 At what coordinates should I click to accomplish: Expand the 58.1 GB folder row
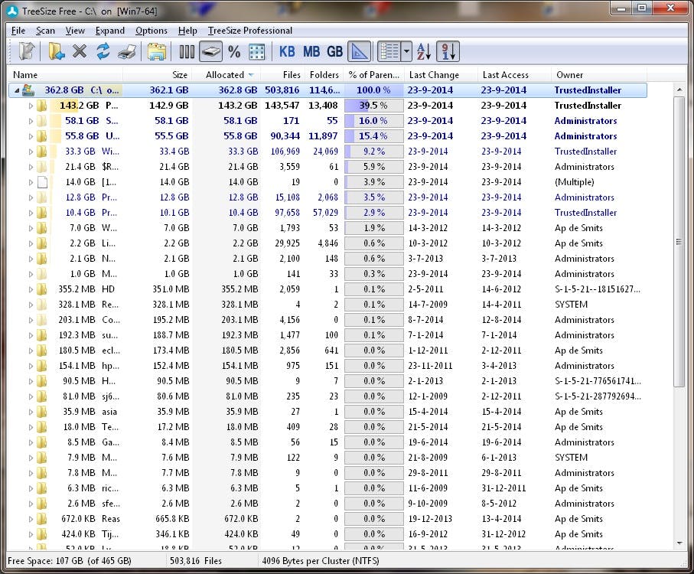coord(31,121)
